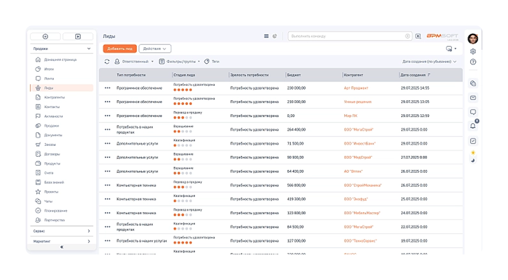Click the user avatar photo
The image size is (508, 280).
[x=473, y=39]
